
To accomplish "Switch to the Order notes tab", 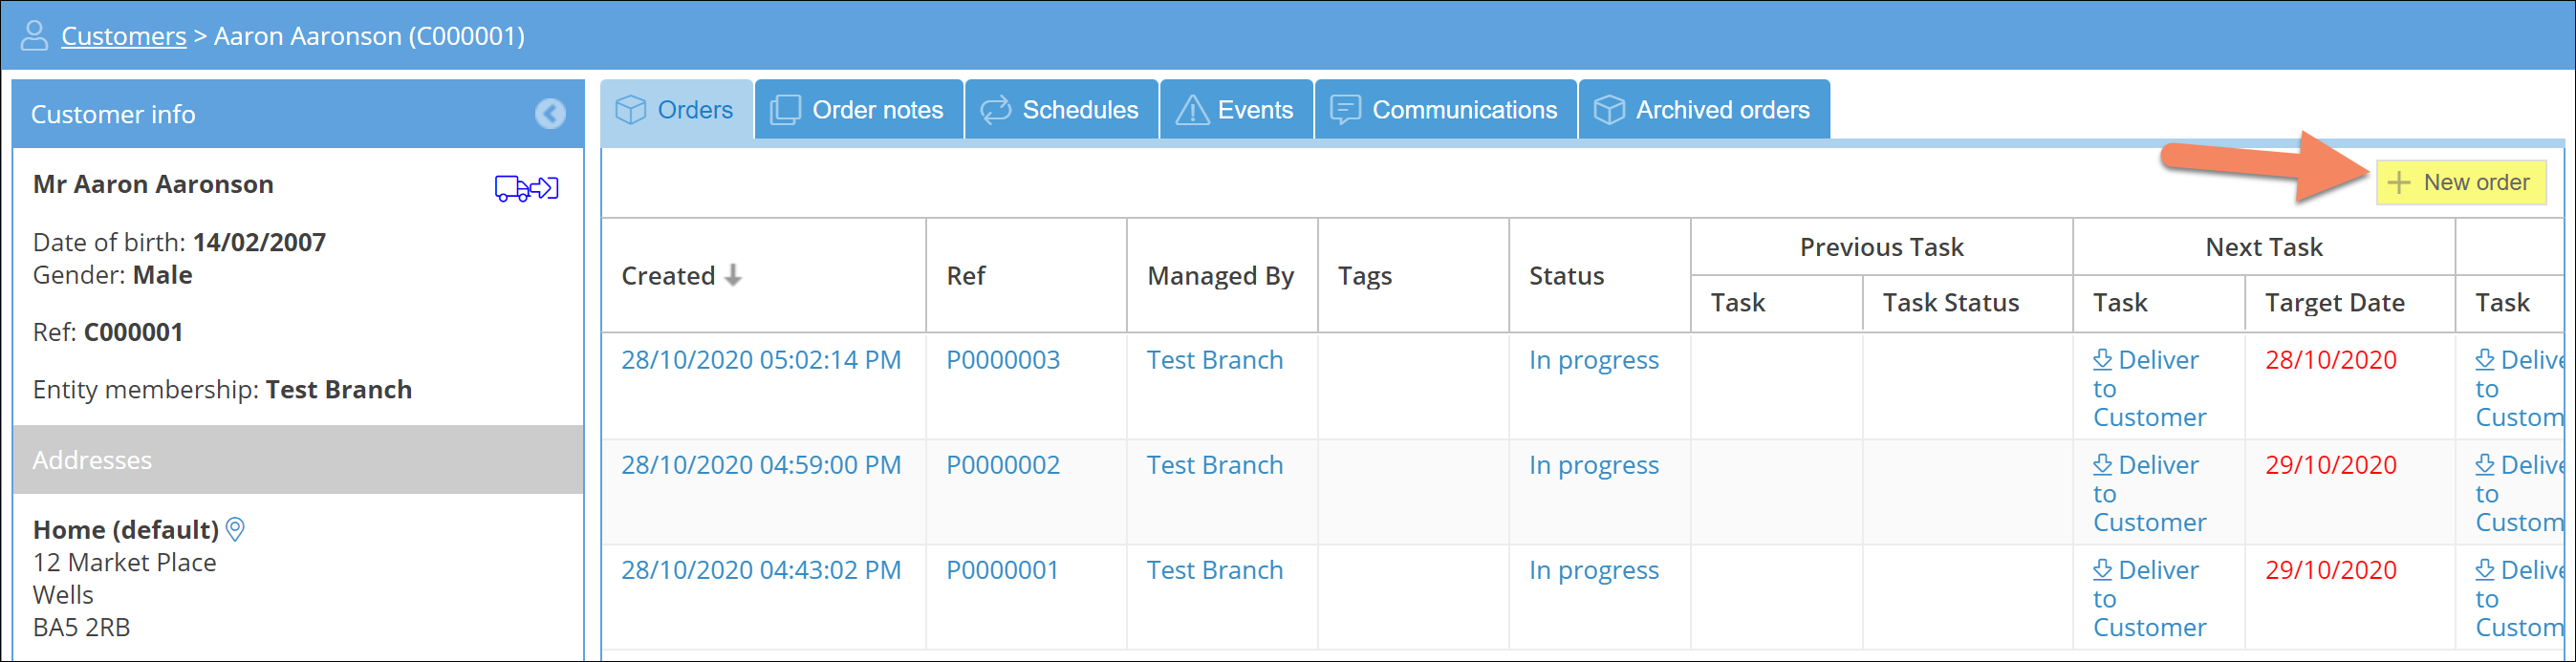I will (x=858, y=110).
